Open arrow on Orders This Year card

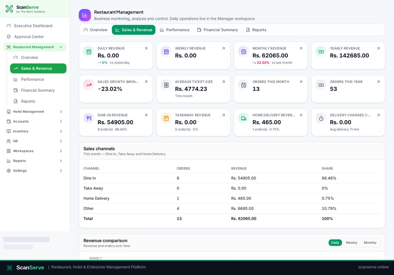tap(378, 82)
